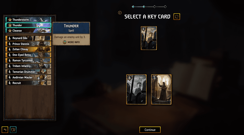Pick the greyed 6-power key card
Image resolution: width=244 pixels, height=135 pixels.
coord(136,89)
